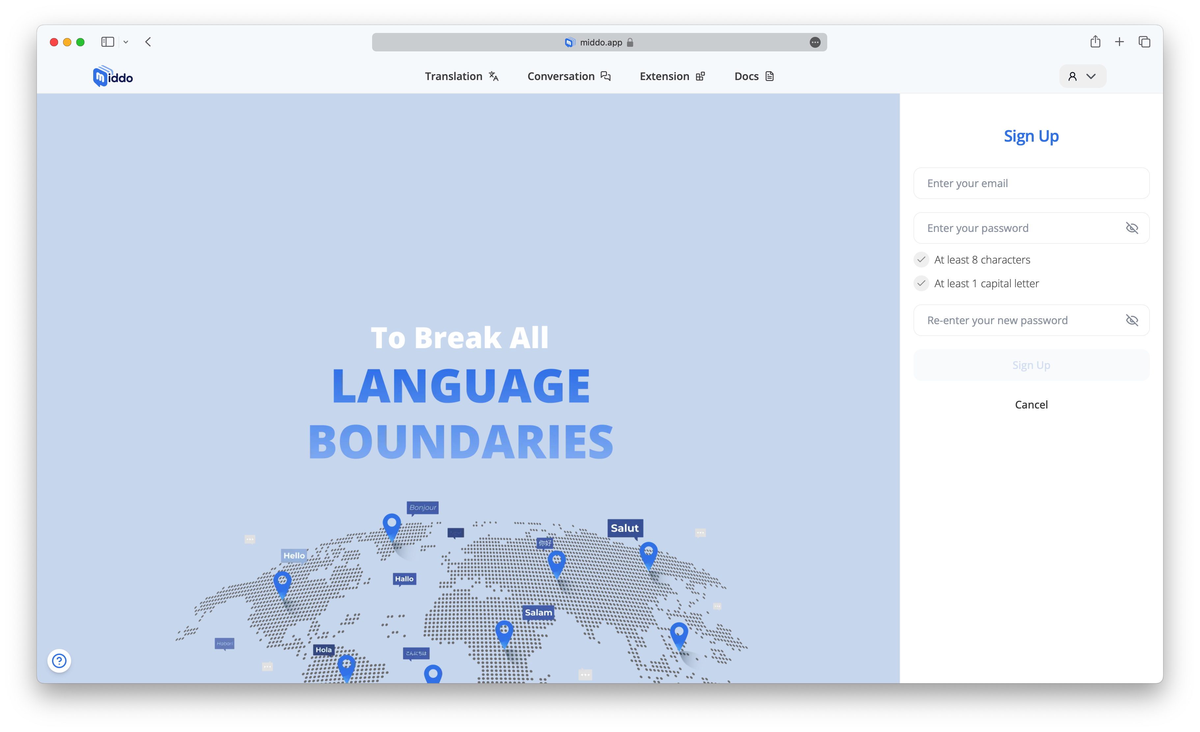
Task: Focus the 'Enter your email' field
Action: click(1031, 183)
